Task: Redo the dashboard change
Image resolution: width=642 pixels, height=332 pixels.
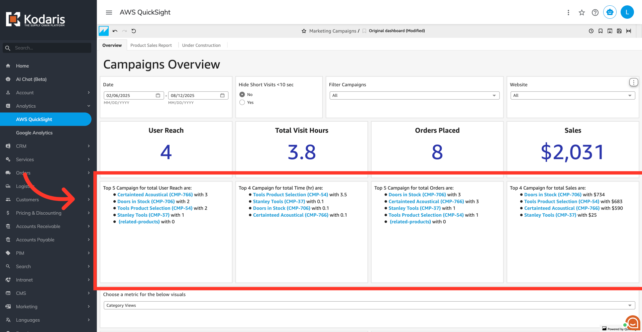Action: tap(124, 31)
